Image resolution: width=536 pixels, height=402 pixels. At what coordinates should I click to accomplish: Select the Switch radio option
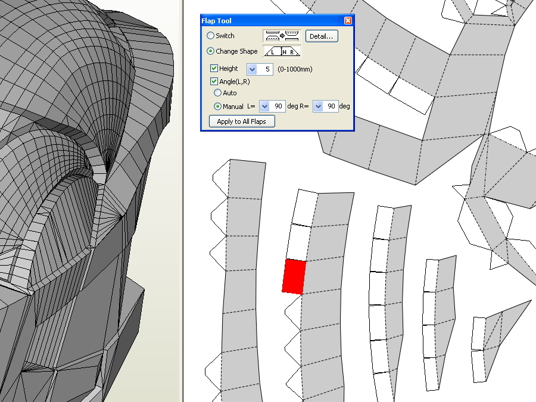click(211, 36)
